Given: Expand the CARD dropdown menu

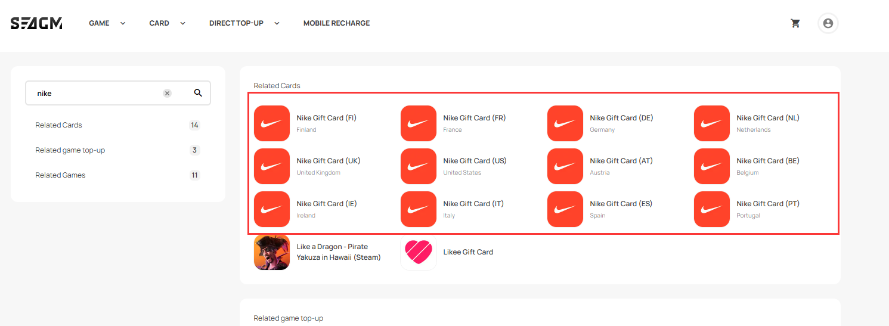Looking at the screenshot, I should [x=168, y=23].
